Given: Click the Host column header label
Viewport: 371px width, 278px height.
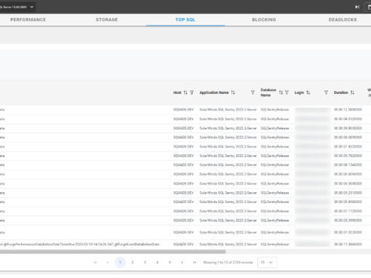Looking at the screenshot, I should pyautogui.click(x=177, y=92).
